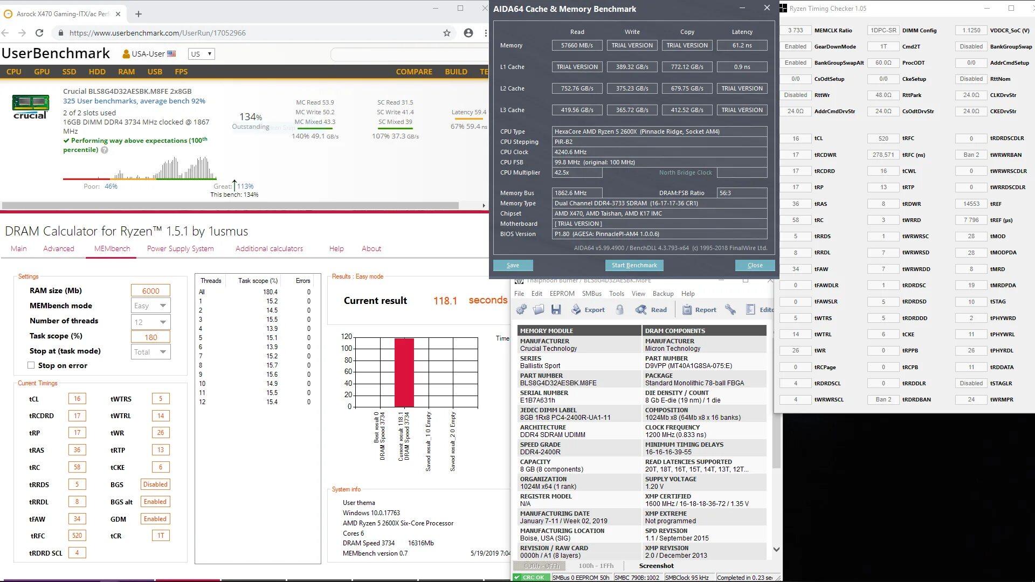
Task: Open the About tab in DRAM Calculator
Action: (371, 248)
